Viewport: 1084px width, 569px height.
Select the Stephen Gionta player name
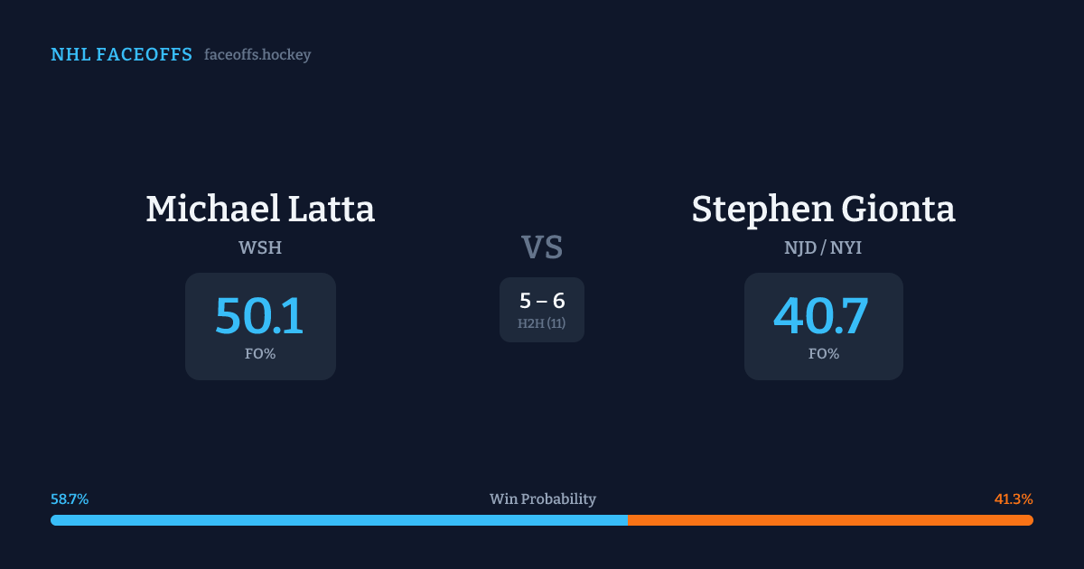[x=823, y=209]
